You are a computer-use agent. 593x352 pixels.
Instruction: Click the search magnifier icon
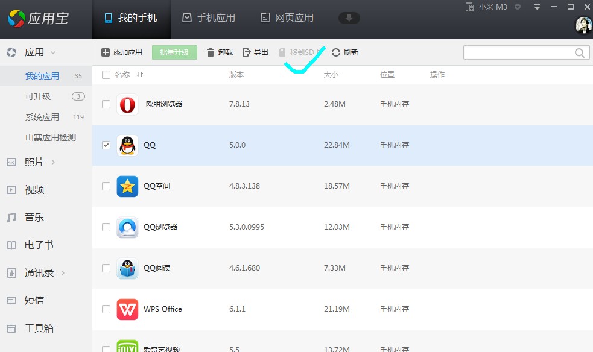(579, 52)
